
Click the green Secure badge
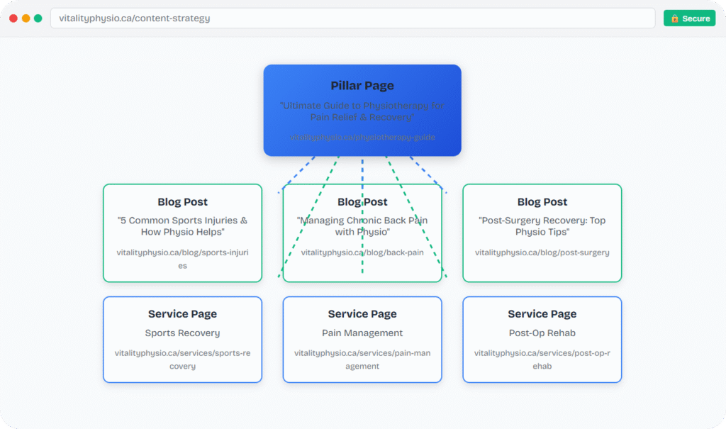tap(689, 18)
